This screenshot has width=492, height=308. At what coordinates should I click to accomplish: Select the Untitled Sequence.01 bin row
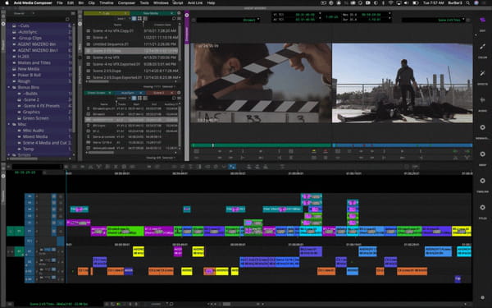[x=131, y=44]
